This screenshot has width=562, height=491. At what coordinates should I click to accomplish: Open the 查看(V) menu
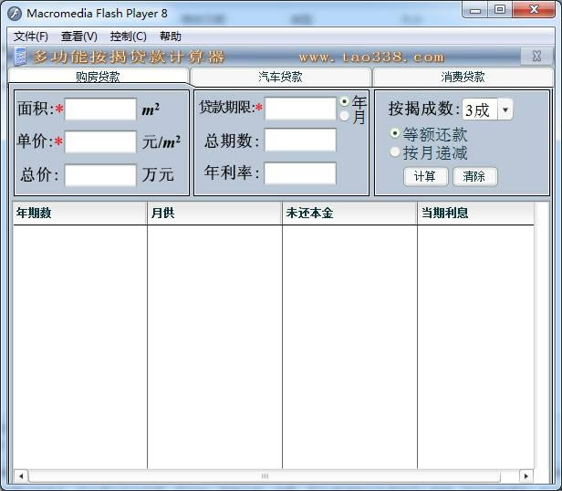[79, 37]
